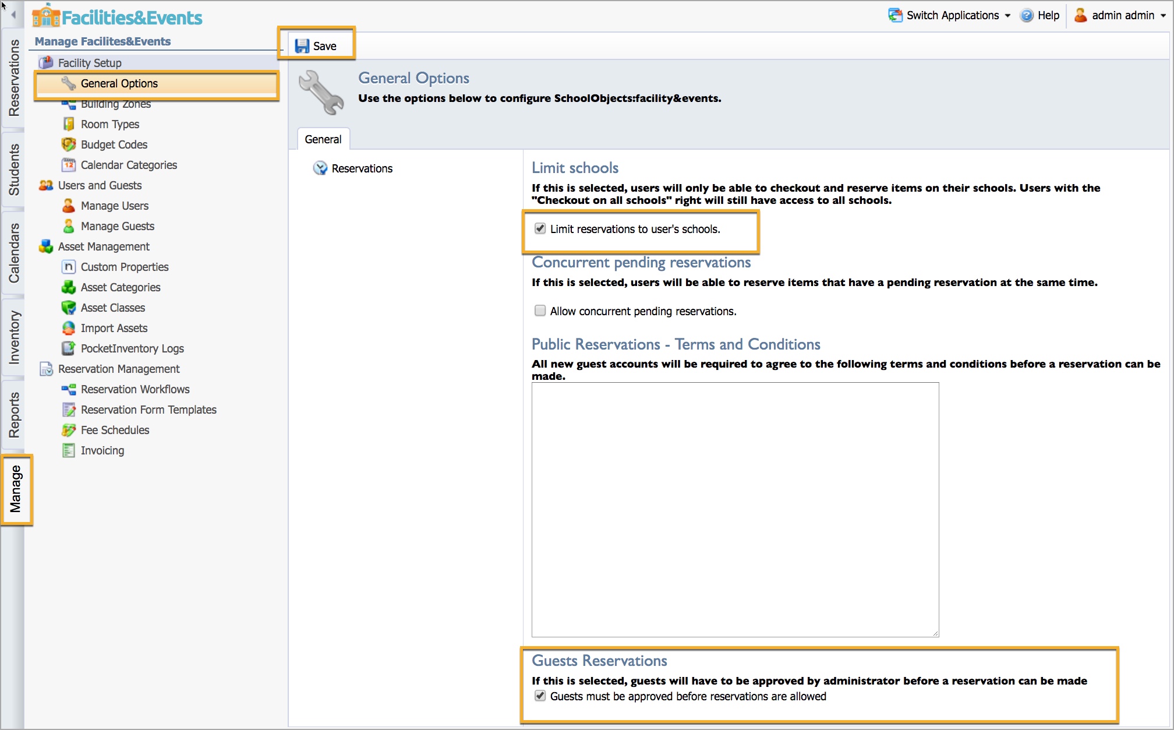The height and width of the screenshot is (730, 1174).
Task: Click the Reservation Form Templates icon
Action: (69, 410)
